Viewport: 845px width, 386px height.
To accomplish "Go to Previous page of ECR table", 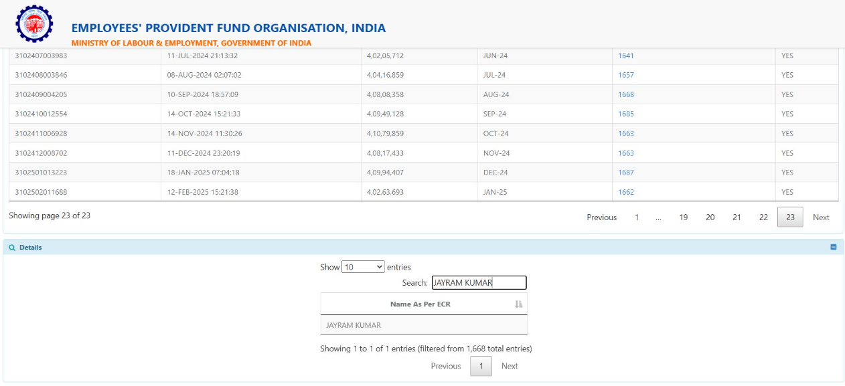I will [601, 217].
